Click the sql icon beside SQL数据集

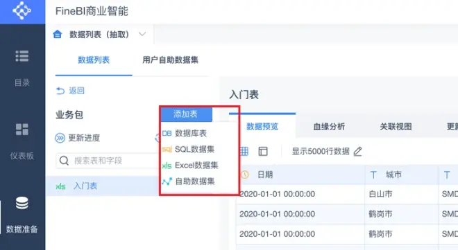pyautogui.click(x=167, y=150)
